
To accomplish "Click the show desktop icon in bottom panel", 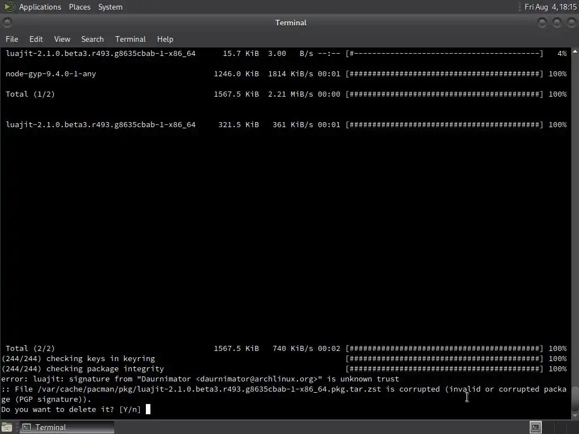I will [7, 427].
